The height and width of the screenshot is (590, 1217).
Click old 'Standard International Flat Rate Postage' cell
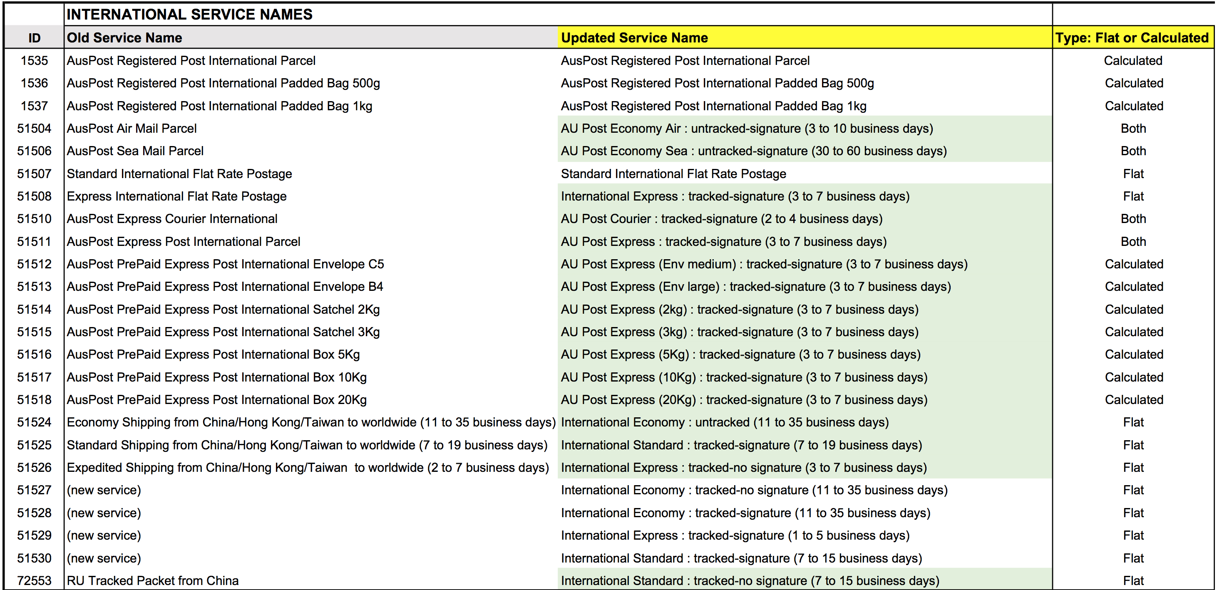pos(179,174)
